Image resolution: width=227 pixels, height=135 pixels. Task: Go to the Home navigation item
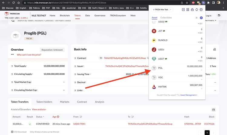(52, 15)
